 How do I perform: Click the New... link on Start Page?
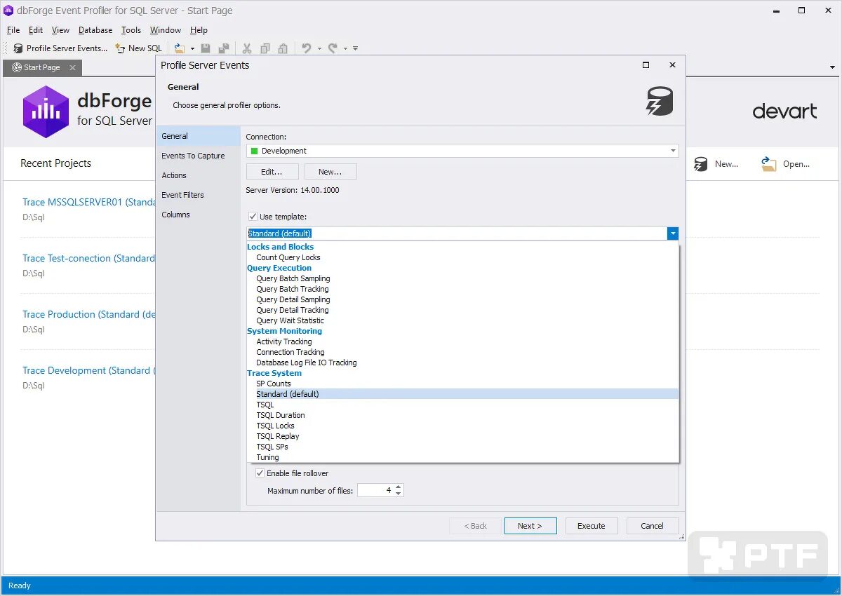[726, 164]
